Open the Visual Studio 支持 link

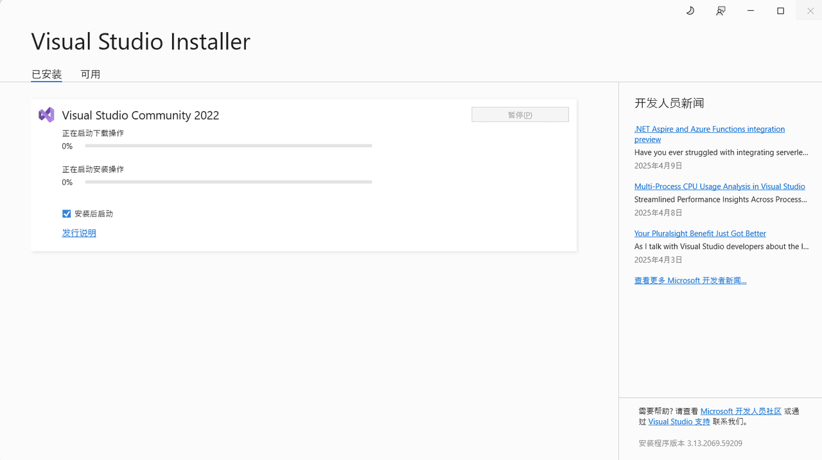(x=679, y=422)
